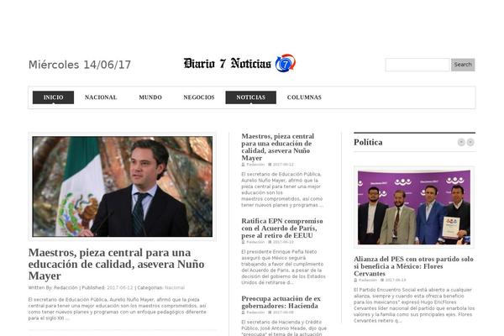Select the NOTICIAS menu item

tap(250, 97)
